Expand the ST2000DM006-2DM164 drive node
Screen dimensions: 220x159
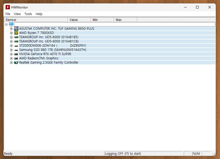(11, 46)
